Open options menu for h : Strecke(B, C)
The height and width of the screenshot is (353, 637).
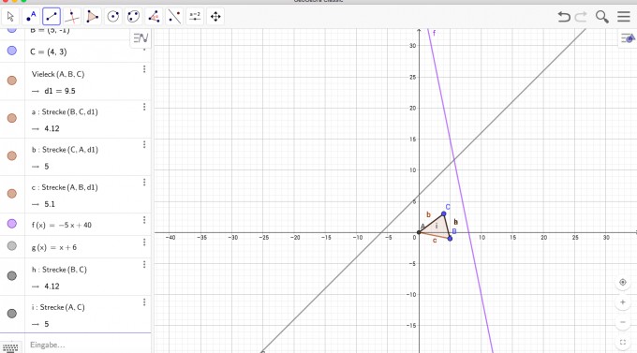(144, 265)
